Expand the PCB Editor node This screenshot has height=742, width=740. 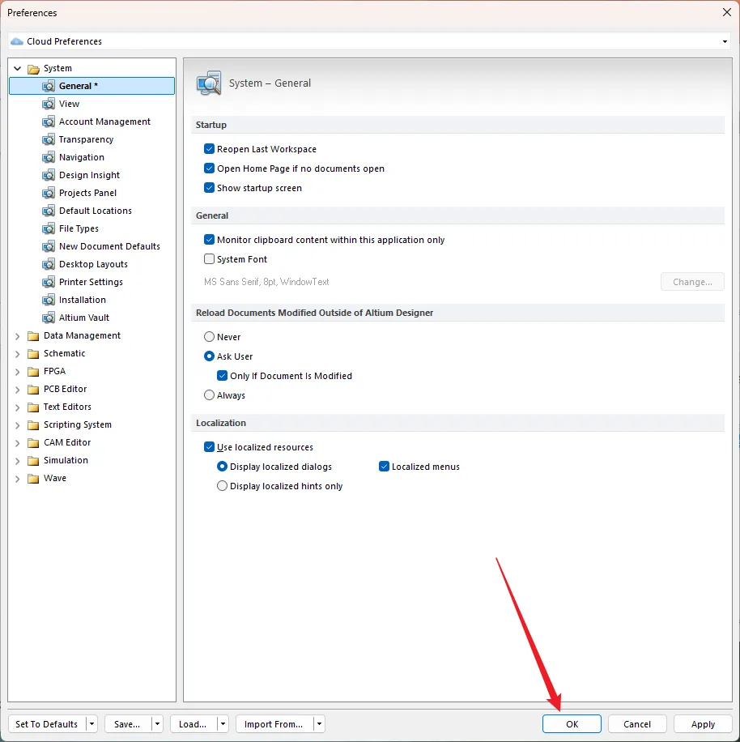click(x=18, y=390)
